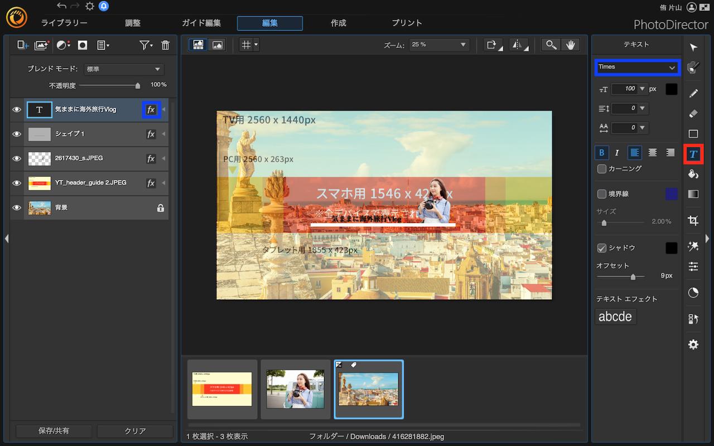Activate the Hand pan tool
714x446 pixels.
[x=571, y=45]
